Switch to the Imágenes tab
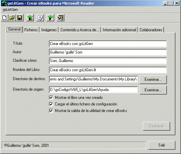The height and width of the screenshot is (154, 181). [x=49, y=30]
